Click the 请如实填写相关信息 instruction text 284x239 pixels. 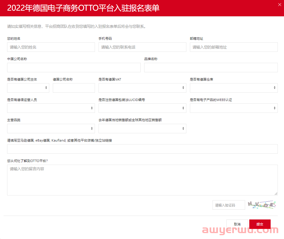(x=77, y=27)
